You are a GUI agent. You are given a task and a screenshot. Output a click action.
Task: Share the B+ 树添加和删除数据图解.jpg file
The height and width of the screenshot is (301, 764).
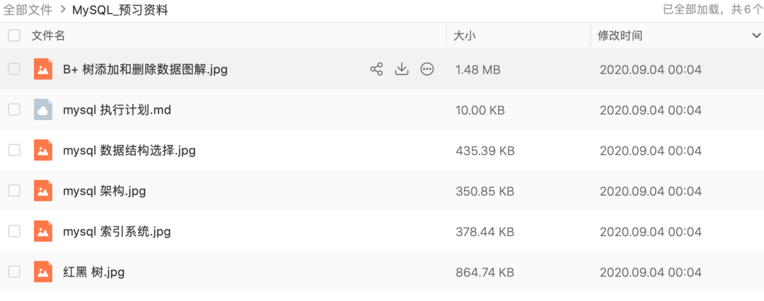click(376, 69)
